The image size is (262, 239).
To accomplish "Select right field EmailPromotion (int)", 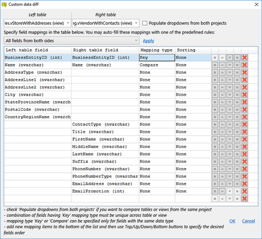I will [x=105, y=191].
